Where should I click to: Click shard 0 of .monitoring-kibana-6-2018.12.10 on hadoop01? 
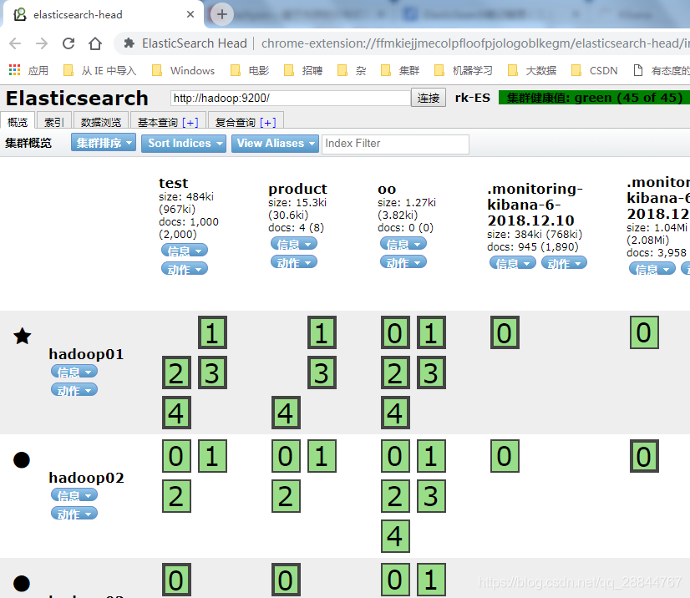505,332
